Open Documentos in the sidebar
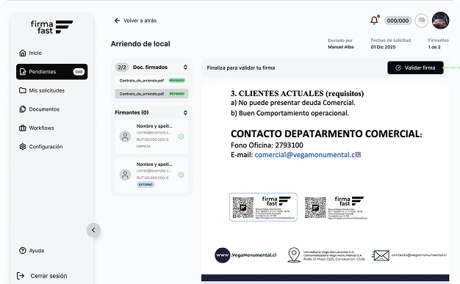The height and width of the screenshot is (284, 460). coord(51,109)
